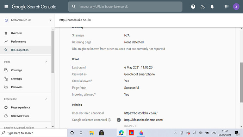Click the Sitemaps tree icon

click(6, 79)
